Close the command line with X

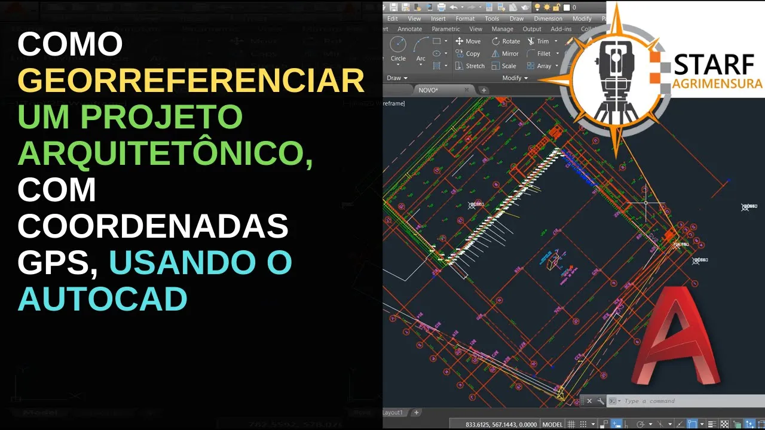coord(589,401)
